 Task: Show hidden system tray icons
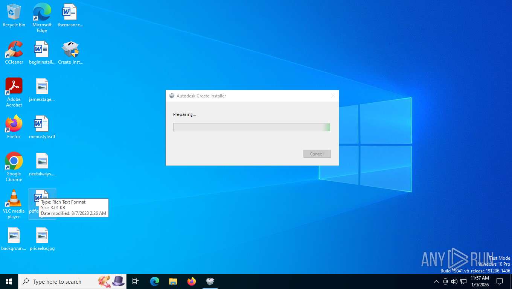click(436, 281)
